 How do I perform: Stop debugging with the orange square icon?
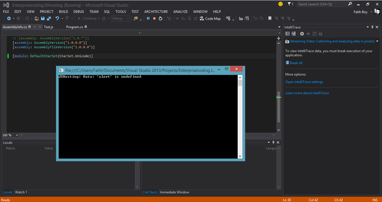coord(154,19)
